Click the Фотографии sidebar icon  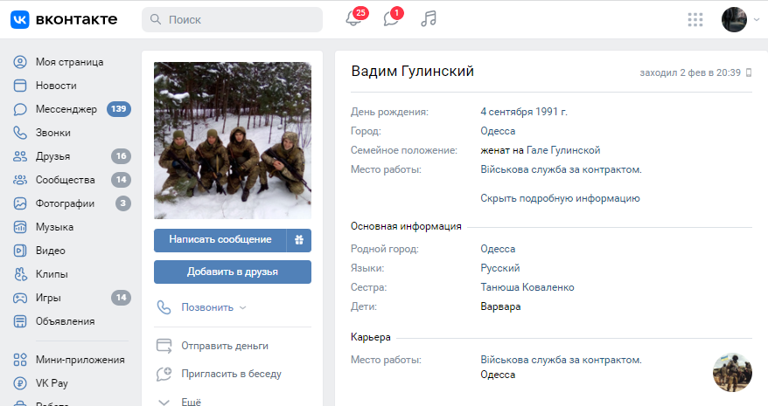(x=20, y=203)
